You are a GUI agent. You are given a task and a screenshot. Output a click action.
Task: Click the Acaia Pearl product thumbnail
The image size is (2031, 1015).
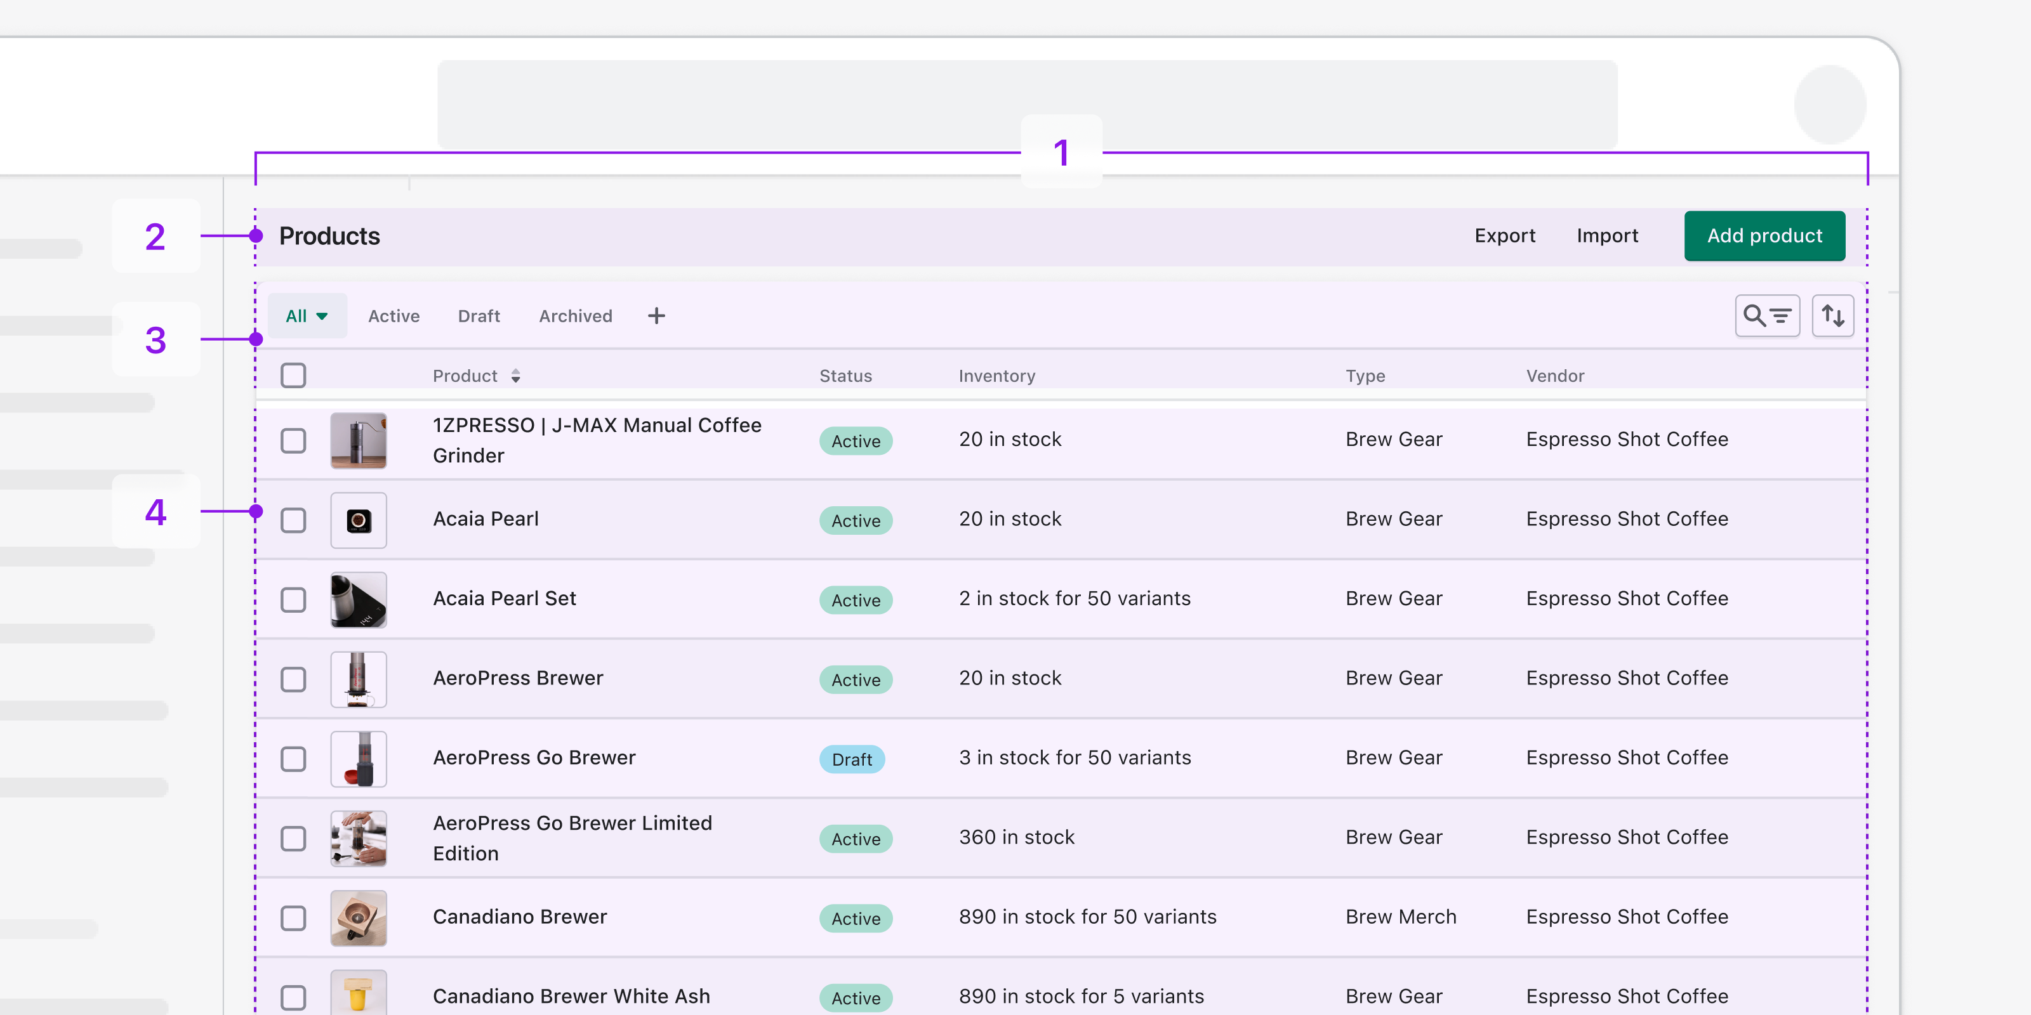point(360,518)
